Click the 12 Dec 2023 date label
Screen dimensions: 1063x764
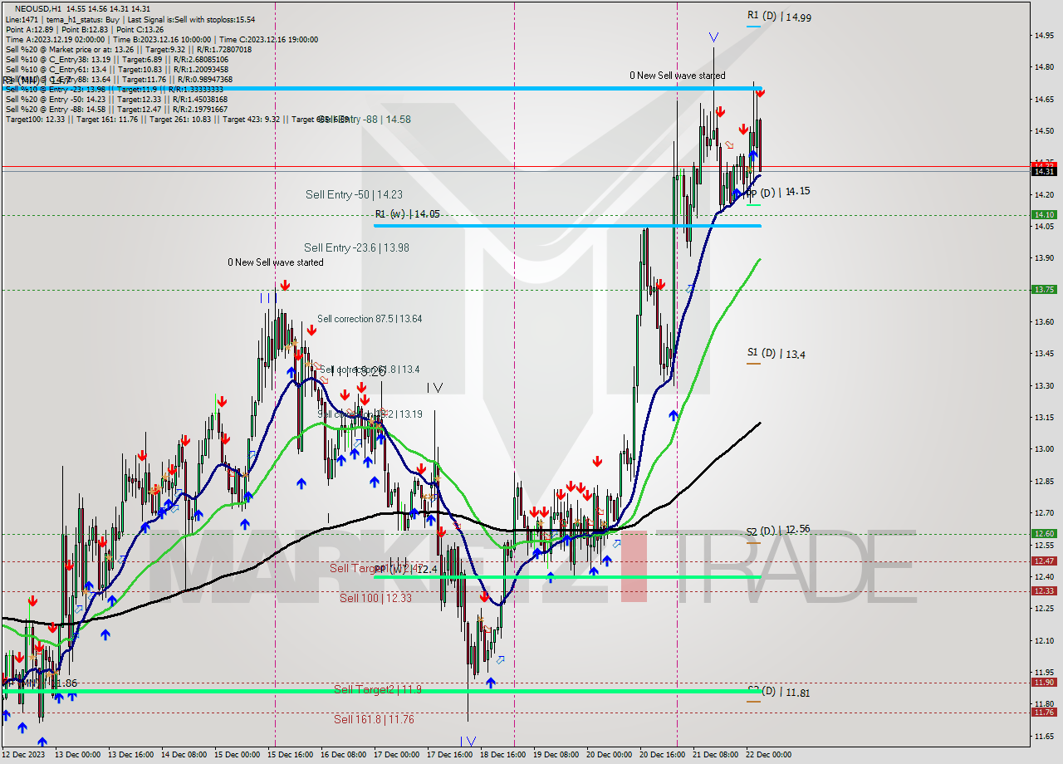[x=23, y=755]
